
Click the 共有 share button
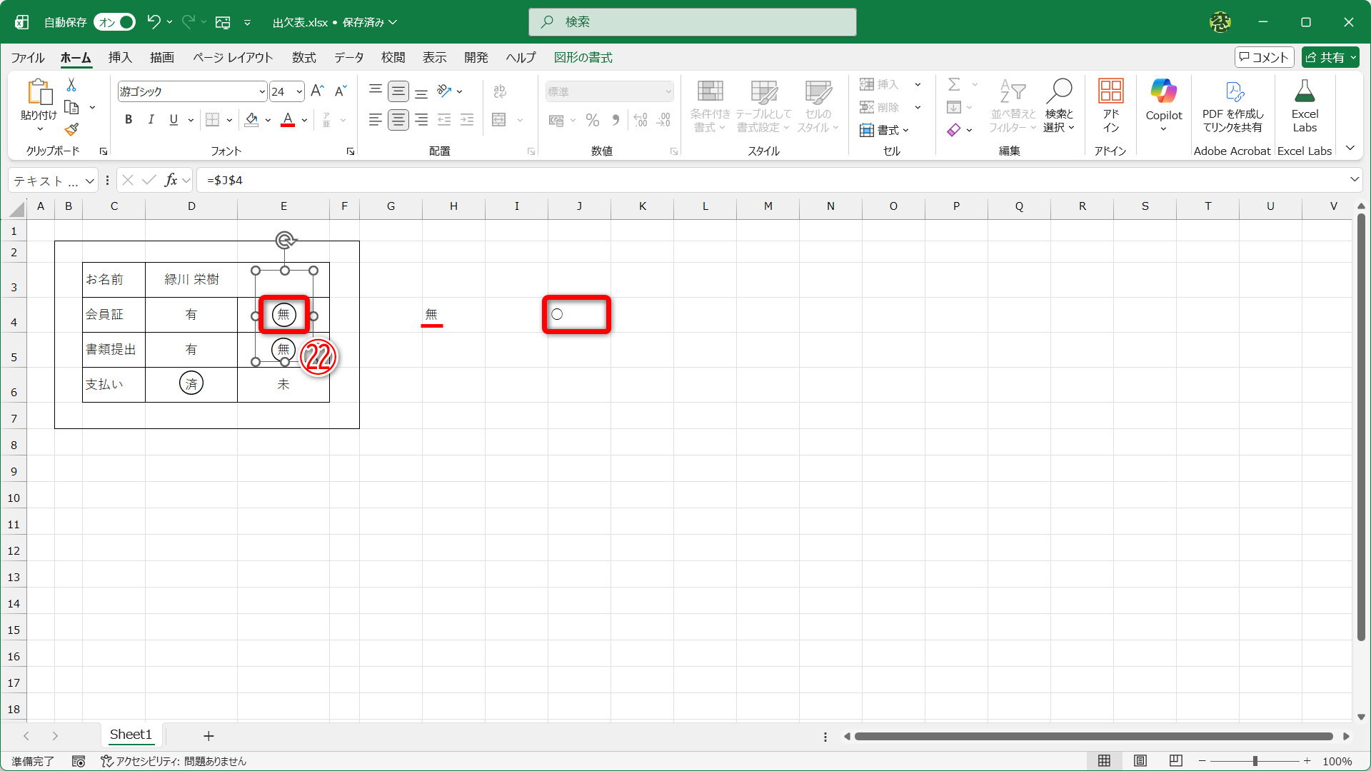click(x=1325, y=57)
